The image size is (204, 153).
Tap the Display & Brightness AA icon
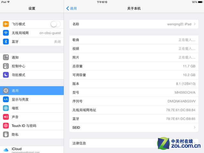6,99
